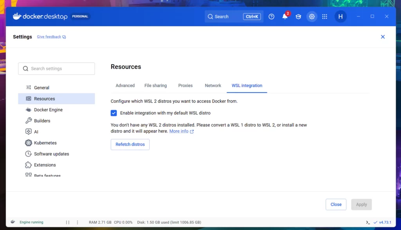Click the CPU 0.00% status
401x230 pixels.
point(123,222)
